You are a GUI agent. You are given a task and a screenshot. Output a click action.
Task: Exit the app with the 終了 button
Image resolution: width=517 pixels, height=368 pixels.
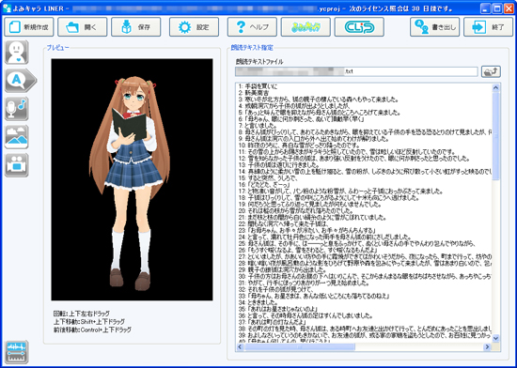[x=488, y=27]
